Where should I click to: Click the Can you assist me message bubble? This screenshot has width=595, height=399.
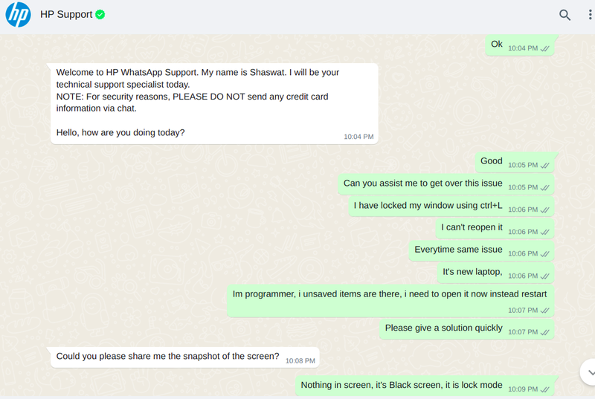click(446, 184)
